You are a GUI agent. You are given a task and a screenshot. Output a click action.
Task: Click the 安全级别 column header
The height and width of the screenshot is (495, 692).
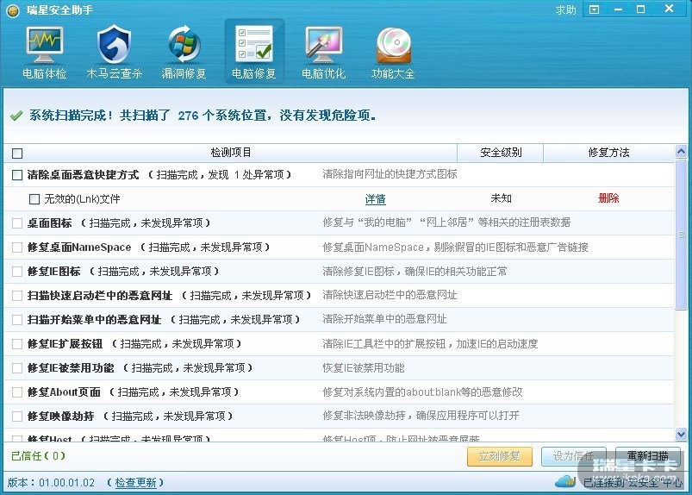point(501,153)
